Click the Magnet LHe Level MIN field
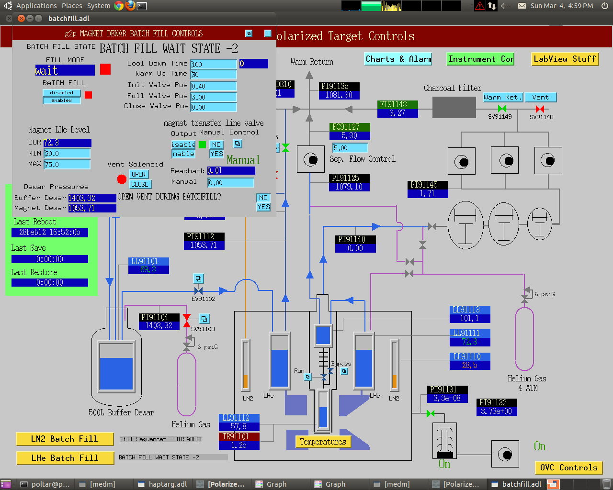Viewport: 613px width, 490px height. [x=67, y=154]
